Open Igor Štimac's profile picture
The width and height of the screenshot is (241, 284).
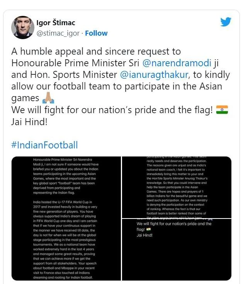pyautogui.click(x=22, y=28)
